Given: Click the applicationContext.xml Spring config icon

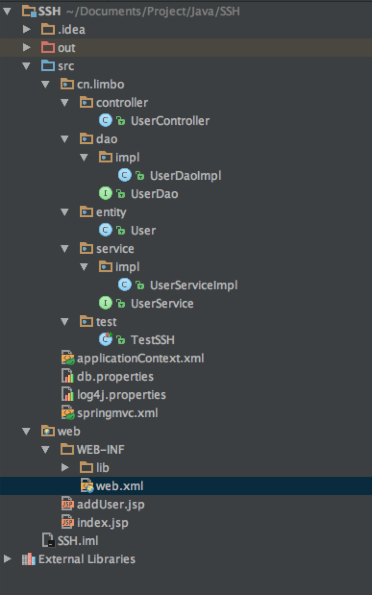Looking at the screenshot, I should tap(68, 359).
